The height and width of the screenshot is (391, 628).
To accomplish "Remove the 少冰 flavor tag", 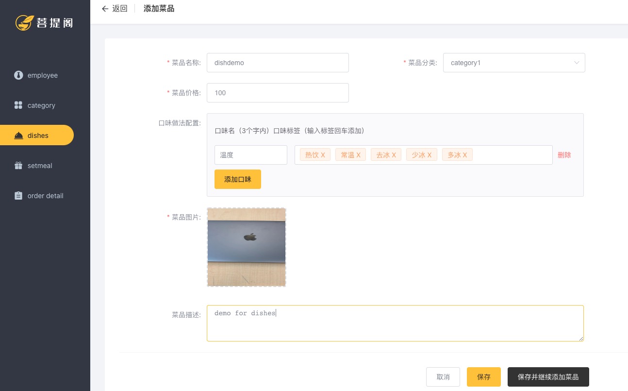I will tap(430, 155).
